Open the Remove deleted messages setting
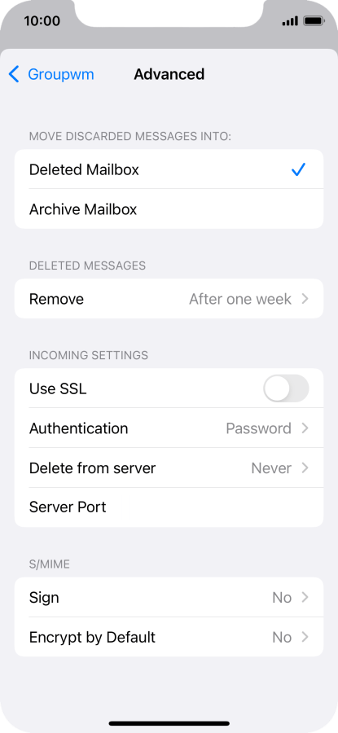338x733 pixels. 169,299
